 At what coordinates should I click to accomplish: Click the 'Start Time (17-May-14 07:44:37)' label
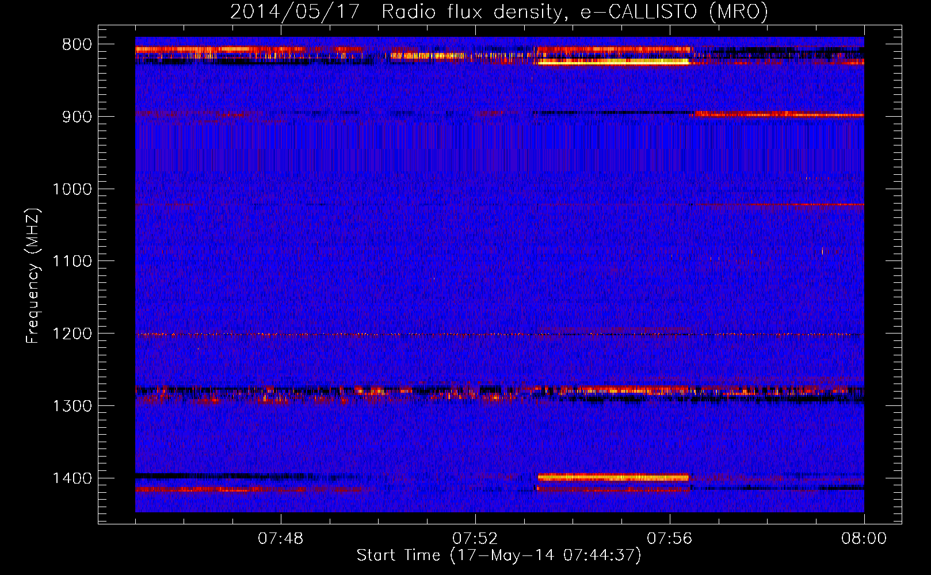coord(499,555)
